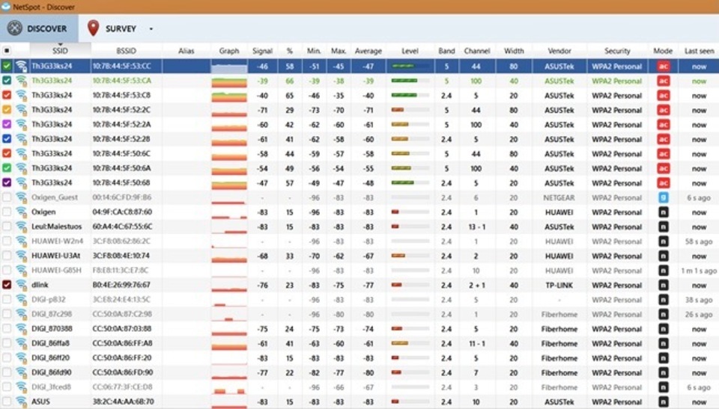
Task: Click the Mode column header
Action: point(663,51)
